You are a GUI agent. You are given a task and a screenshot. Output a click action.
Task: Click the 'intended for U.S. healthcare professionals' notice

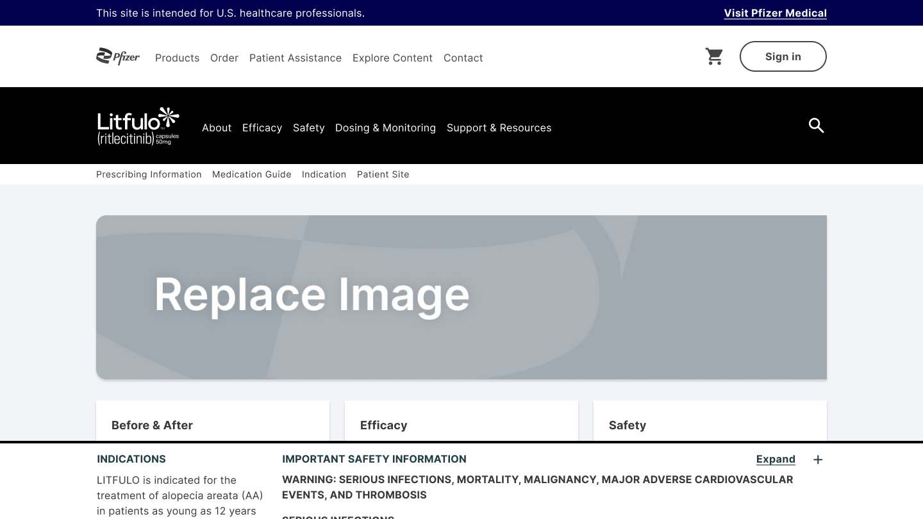click(x=230, y=13)
